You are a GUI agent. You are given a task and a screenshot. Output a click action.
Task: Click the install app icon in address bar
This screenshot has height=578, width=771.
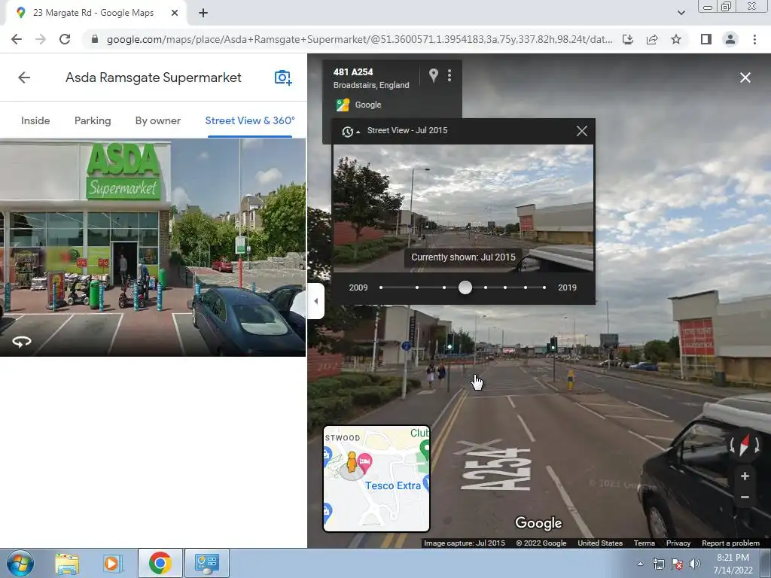[x=628, y=39]
